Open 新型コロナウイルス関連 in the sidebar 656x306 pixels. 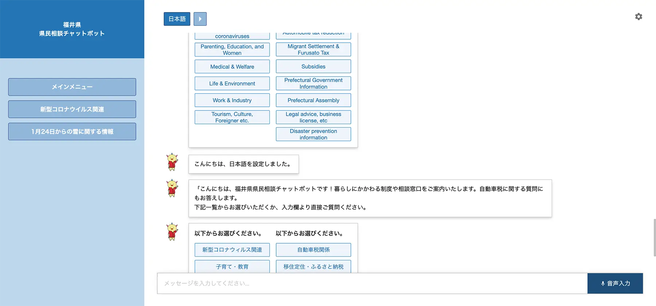72,109
